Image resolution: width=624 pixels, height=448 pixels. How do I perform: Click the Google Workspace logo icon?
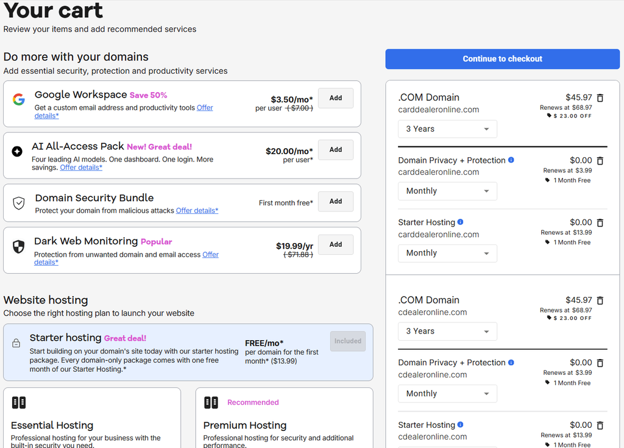(19, 99)
